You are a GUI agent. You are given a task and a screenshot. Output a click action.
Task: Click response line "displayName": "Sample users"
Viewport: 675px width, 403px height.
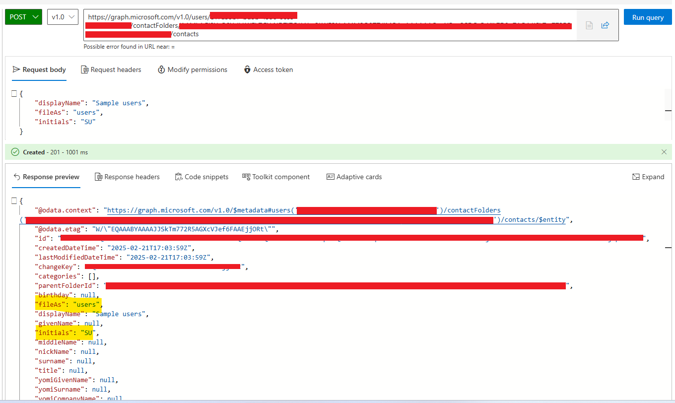pos(92,314)
